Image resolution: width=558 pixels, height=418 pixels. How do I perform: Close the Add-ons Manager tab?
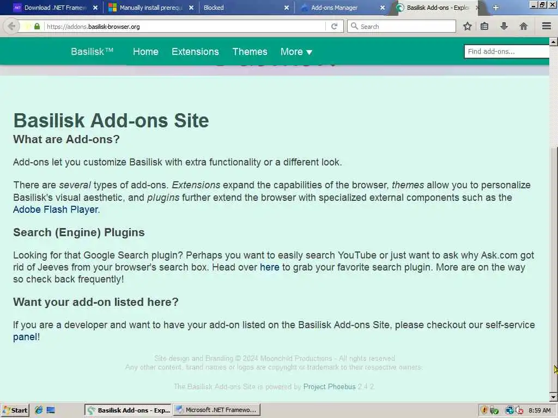[x=382, y=8]
